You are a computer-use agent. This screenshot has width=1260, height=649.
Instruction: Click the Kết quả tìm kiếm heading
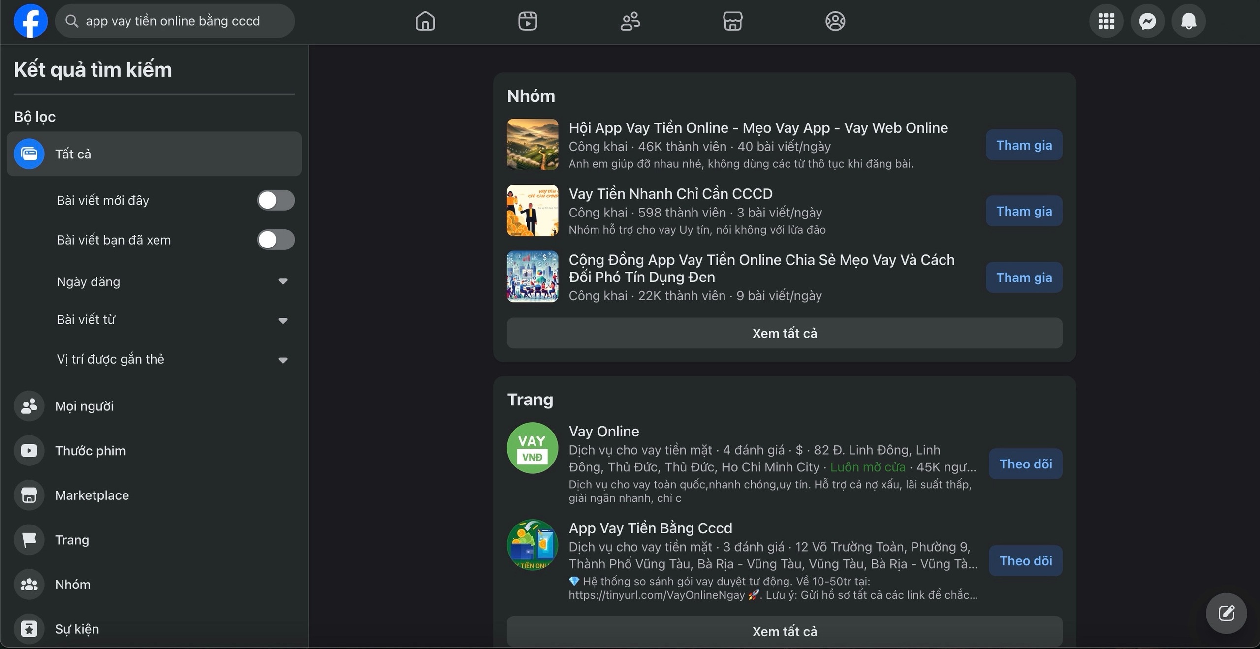(x=93, y=70)
